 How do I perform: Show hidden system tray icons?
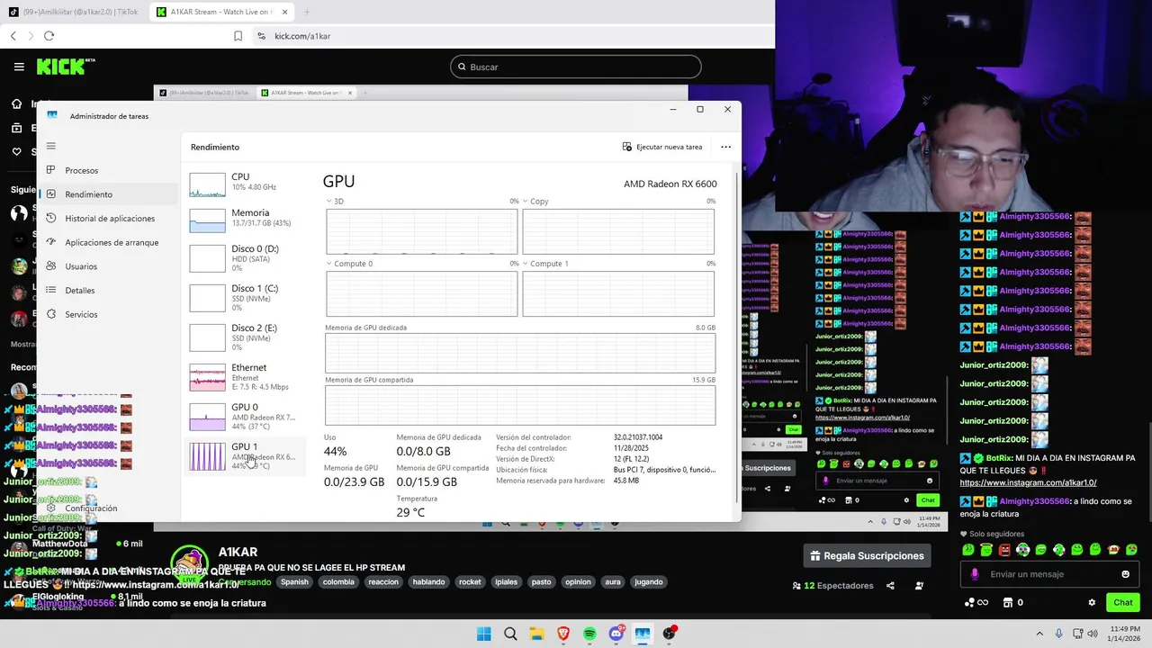click(x=1039, y=634)
